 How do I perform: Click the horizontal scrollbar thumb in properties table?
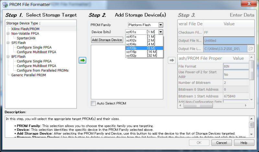[x=198, y=106]
